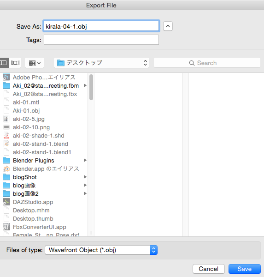
Task: Click the Tags input field
Action: tap(101, 40)
